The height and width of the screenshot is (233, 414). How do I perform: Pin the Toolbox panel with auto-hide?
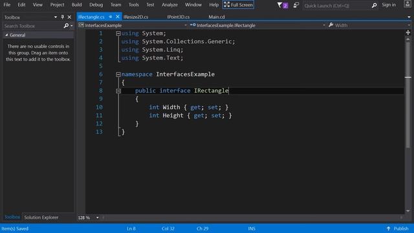(x=62, y=17)
